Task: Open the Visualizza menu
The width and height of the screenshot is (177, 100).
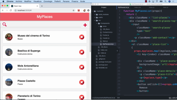Action: [x=37, y=1]
